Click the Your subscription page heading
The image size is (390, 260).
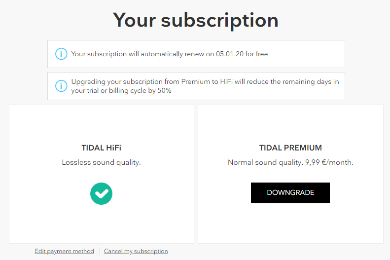click(195, 20)
